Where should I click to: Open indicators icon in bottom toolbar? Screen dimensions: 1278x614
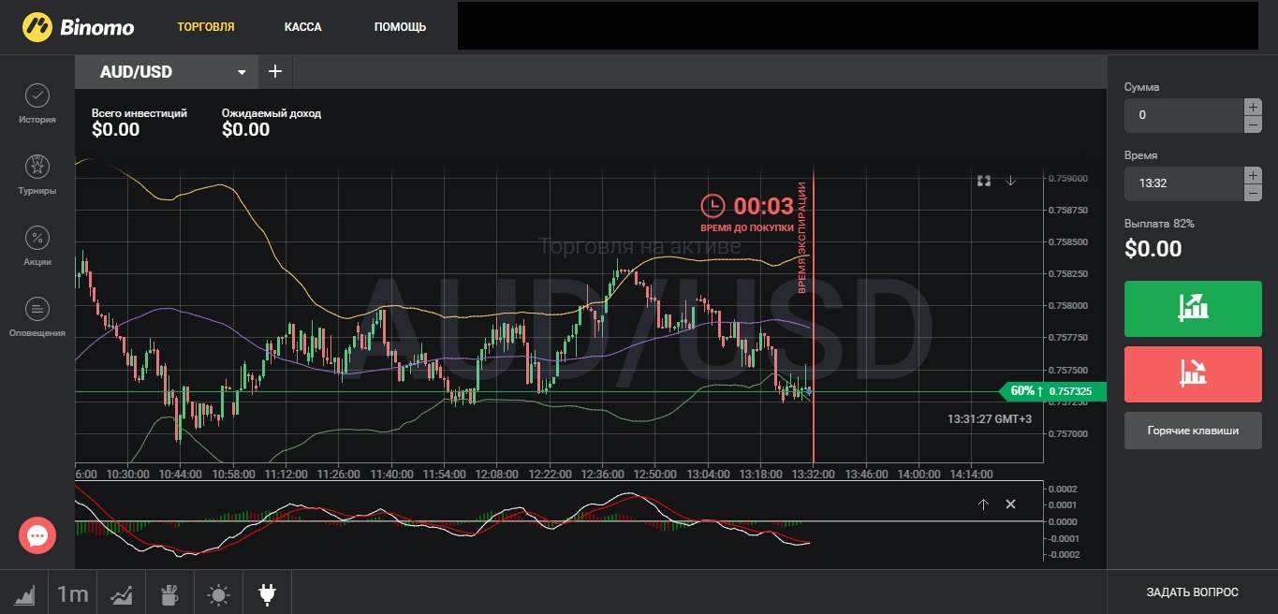point(121,593)
